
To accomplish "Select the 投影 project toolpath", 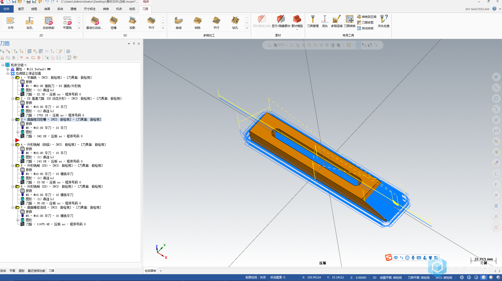I will coord(132,23).
